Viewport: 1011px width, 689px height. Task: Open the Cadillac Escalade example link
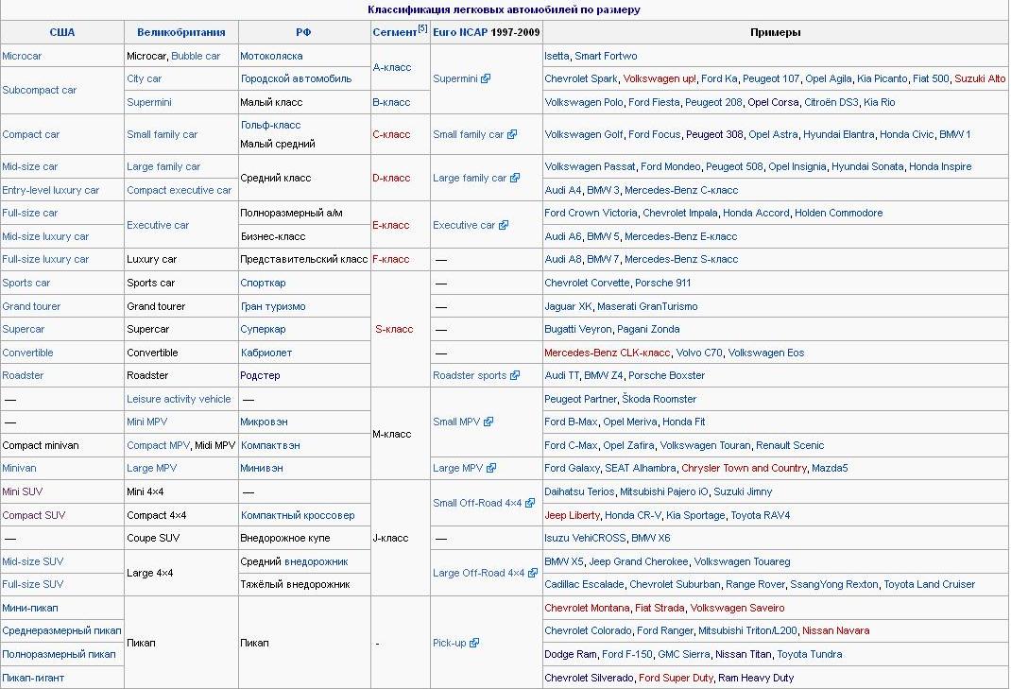tap(584, 584)
